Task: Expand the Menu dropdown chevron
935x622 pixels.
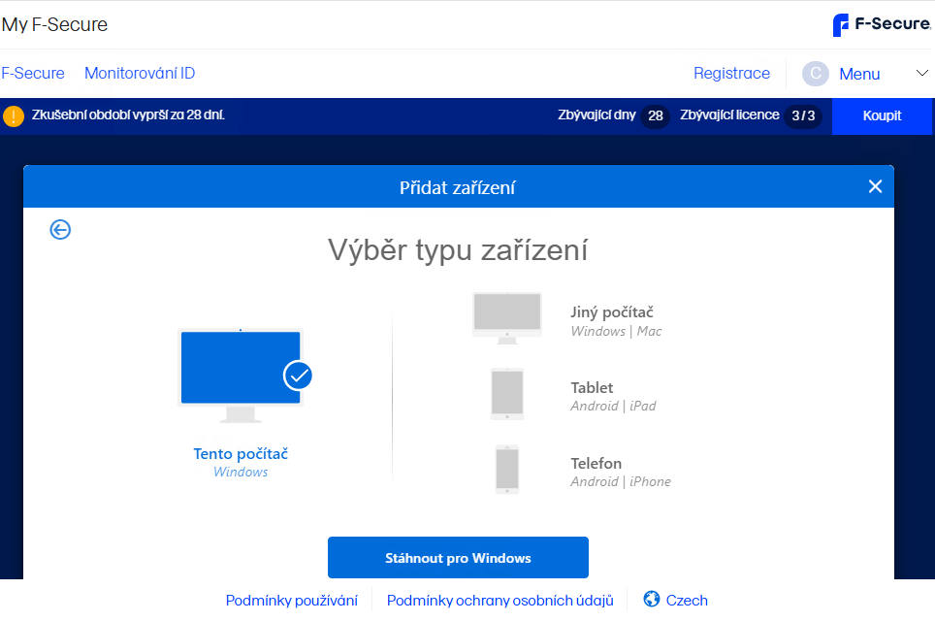Action: tap(921, 74)
